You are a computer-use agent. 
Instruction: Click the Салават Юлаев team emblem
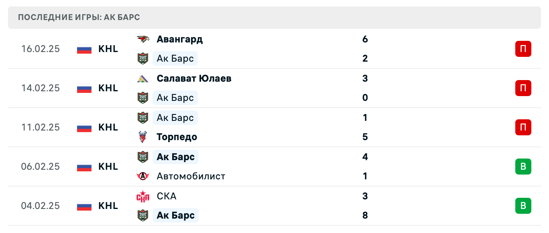pyautogui.click(x=143, y=78)
